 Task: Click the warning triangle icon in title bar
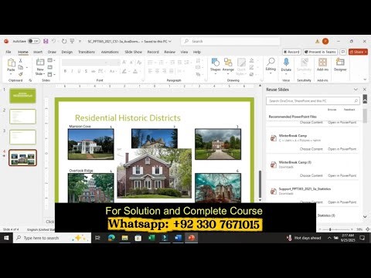(318, 41)
